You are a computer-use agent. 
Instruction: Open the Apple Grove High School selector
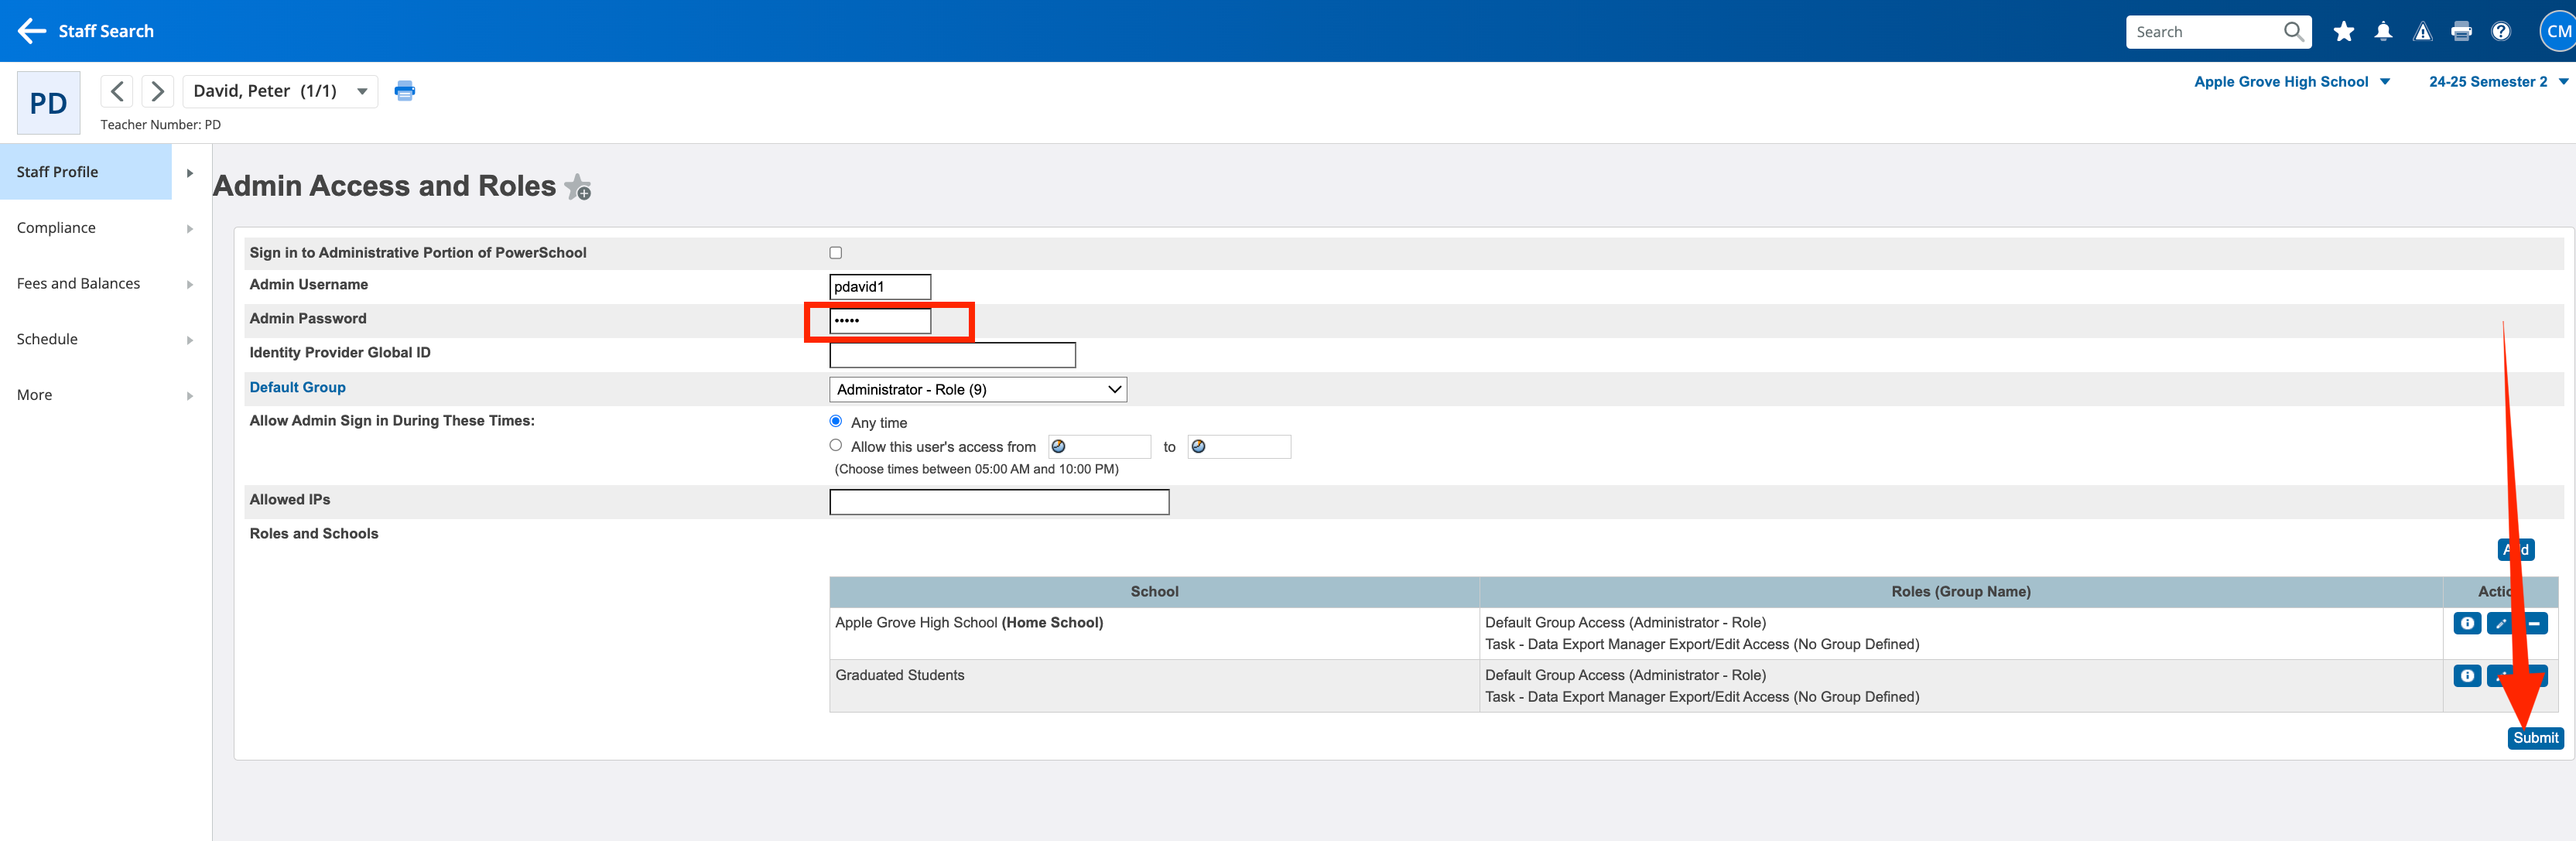(2291, 82)
